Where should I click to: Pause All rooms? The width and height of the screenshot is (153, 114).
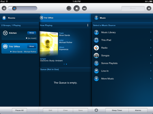click(19, 110)
